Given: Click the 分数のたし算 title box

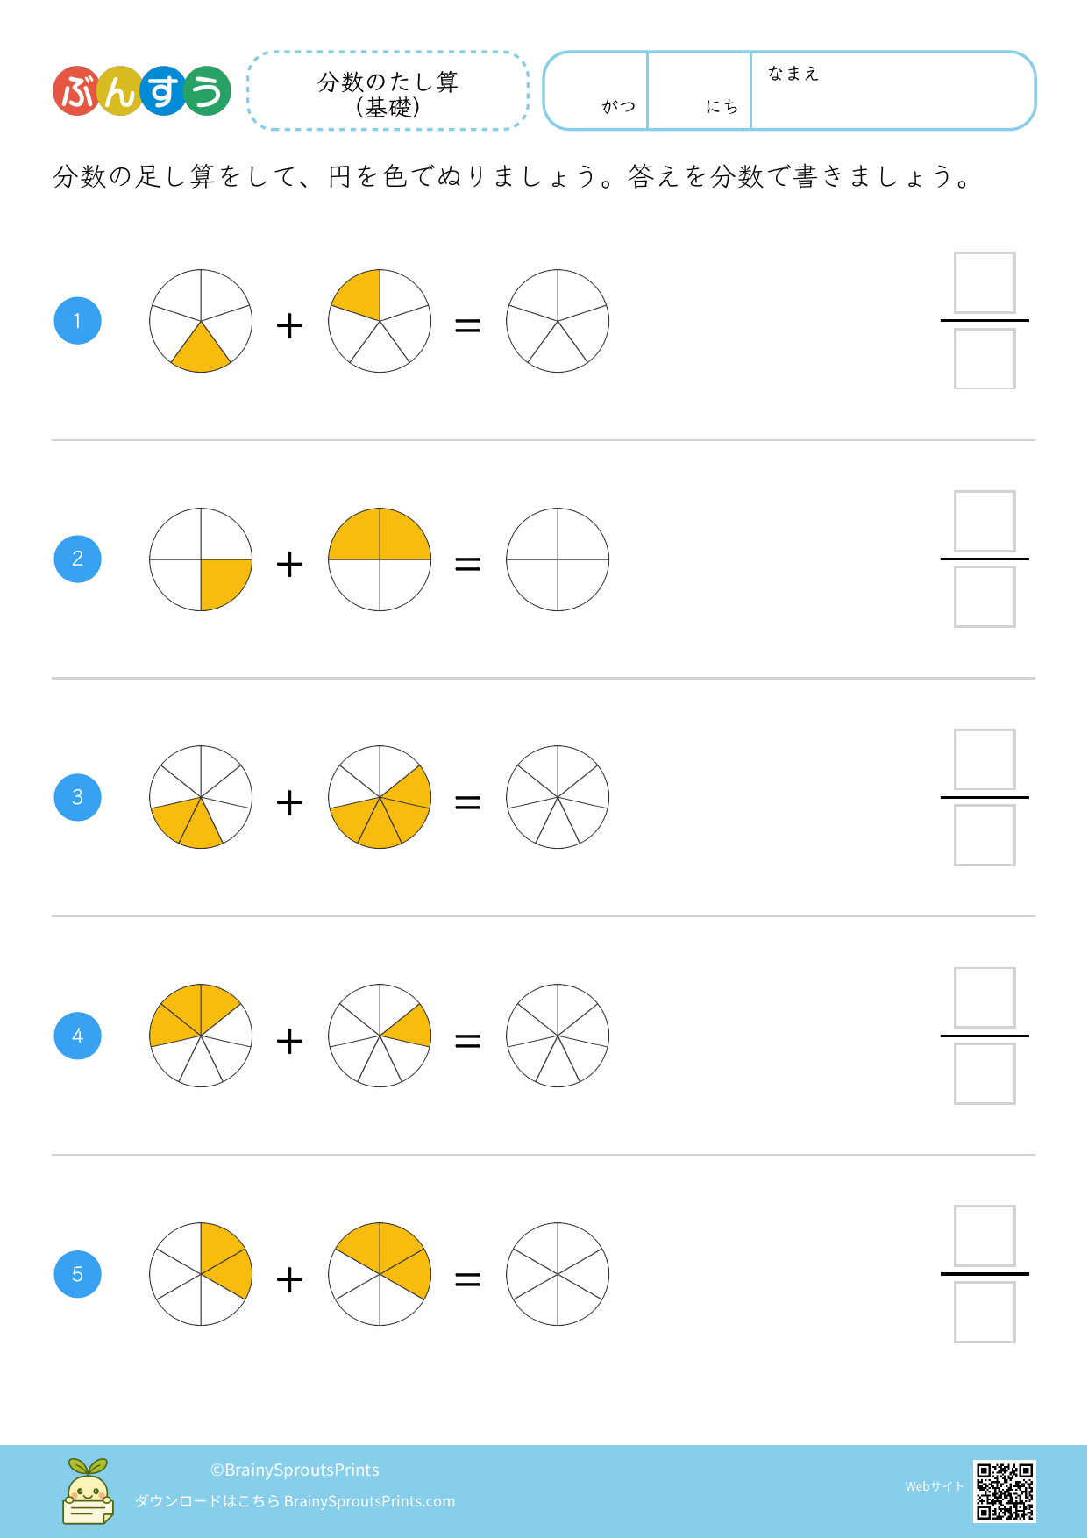Looking at the screenshot, I should click(388, 91).
